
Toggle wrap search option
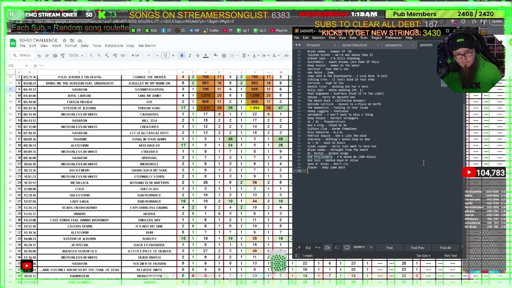[x=328, y=248]
